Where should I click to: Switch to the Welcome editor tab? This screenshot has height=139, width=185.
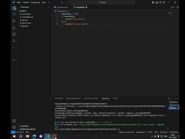62,7
